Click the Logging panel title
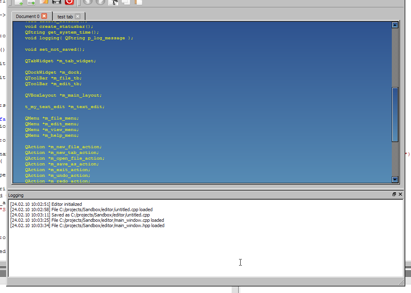The height and width of the screenshot is (293, 411). tap(16, 195)
